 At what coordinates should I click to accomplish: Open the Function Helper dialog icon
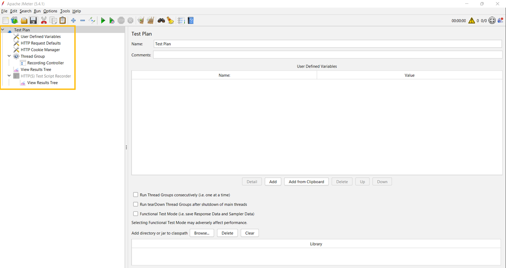(181, 20)
